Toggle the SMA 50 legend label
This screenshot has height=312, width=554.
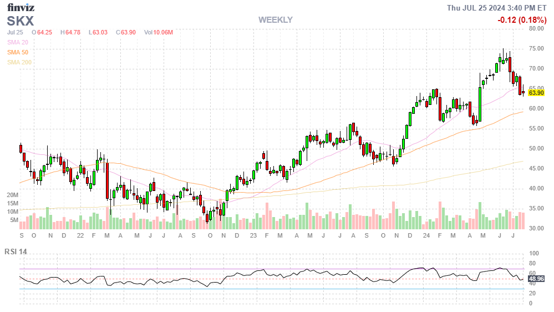[x=18, y=52]
